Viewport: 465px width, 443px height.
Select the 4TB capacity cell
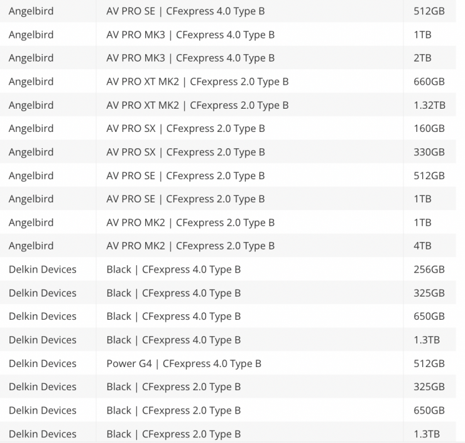click(422, 246)
